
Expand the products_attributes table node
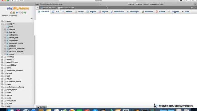click(5, 49)
